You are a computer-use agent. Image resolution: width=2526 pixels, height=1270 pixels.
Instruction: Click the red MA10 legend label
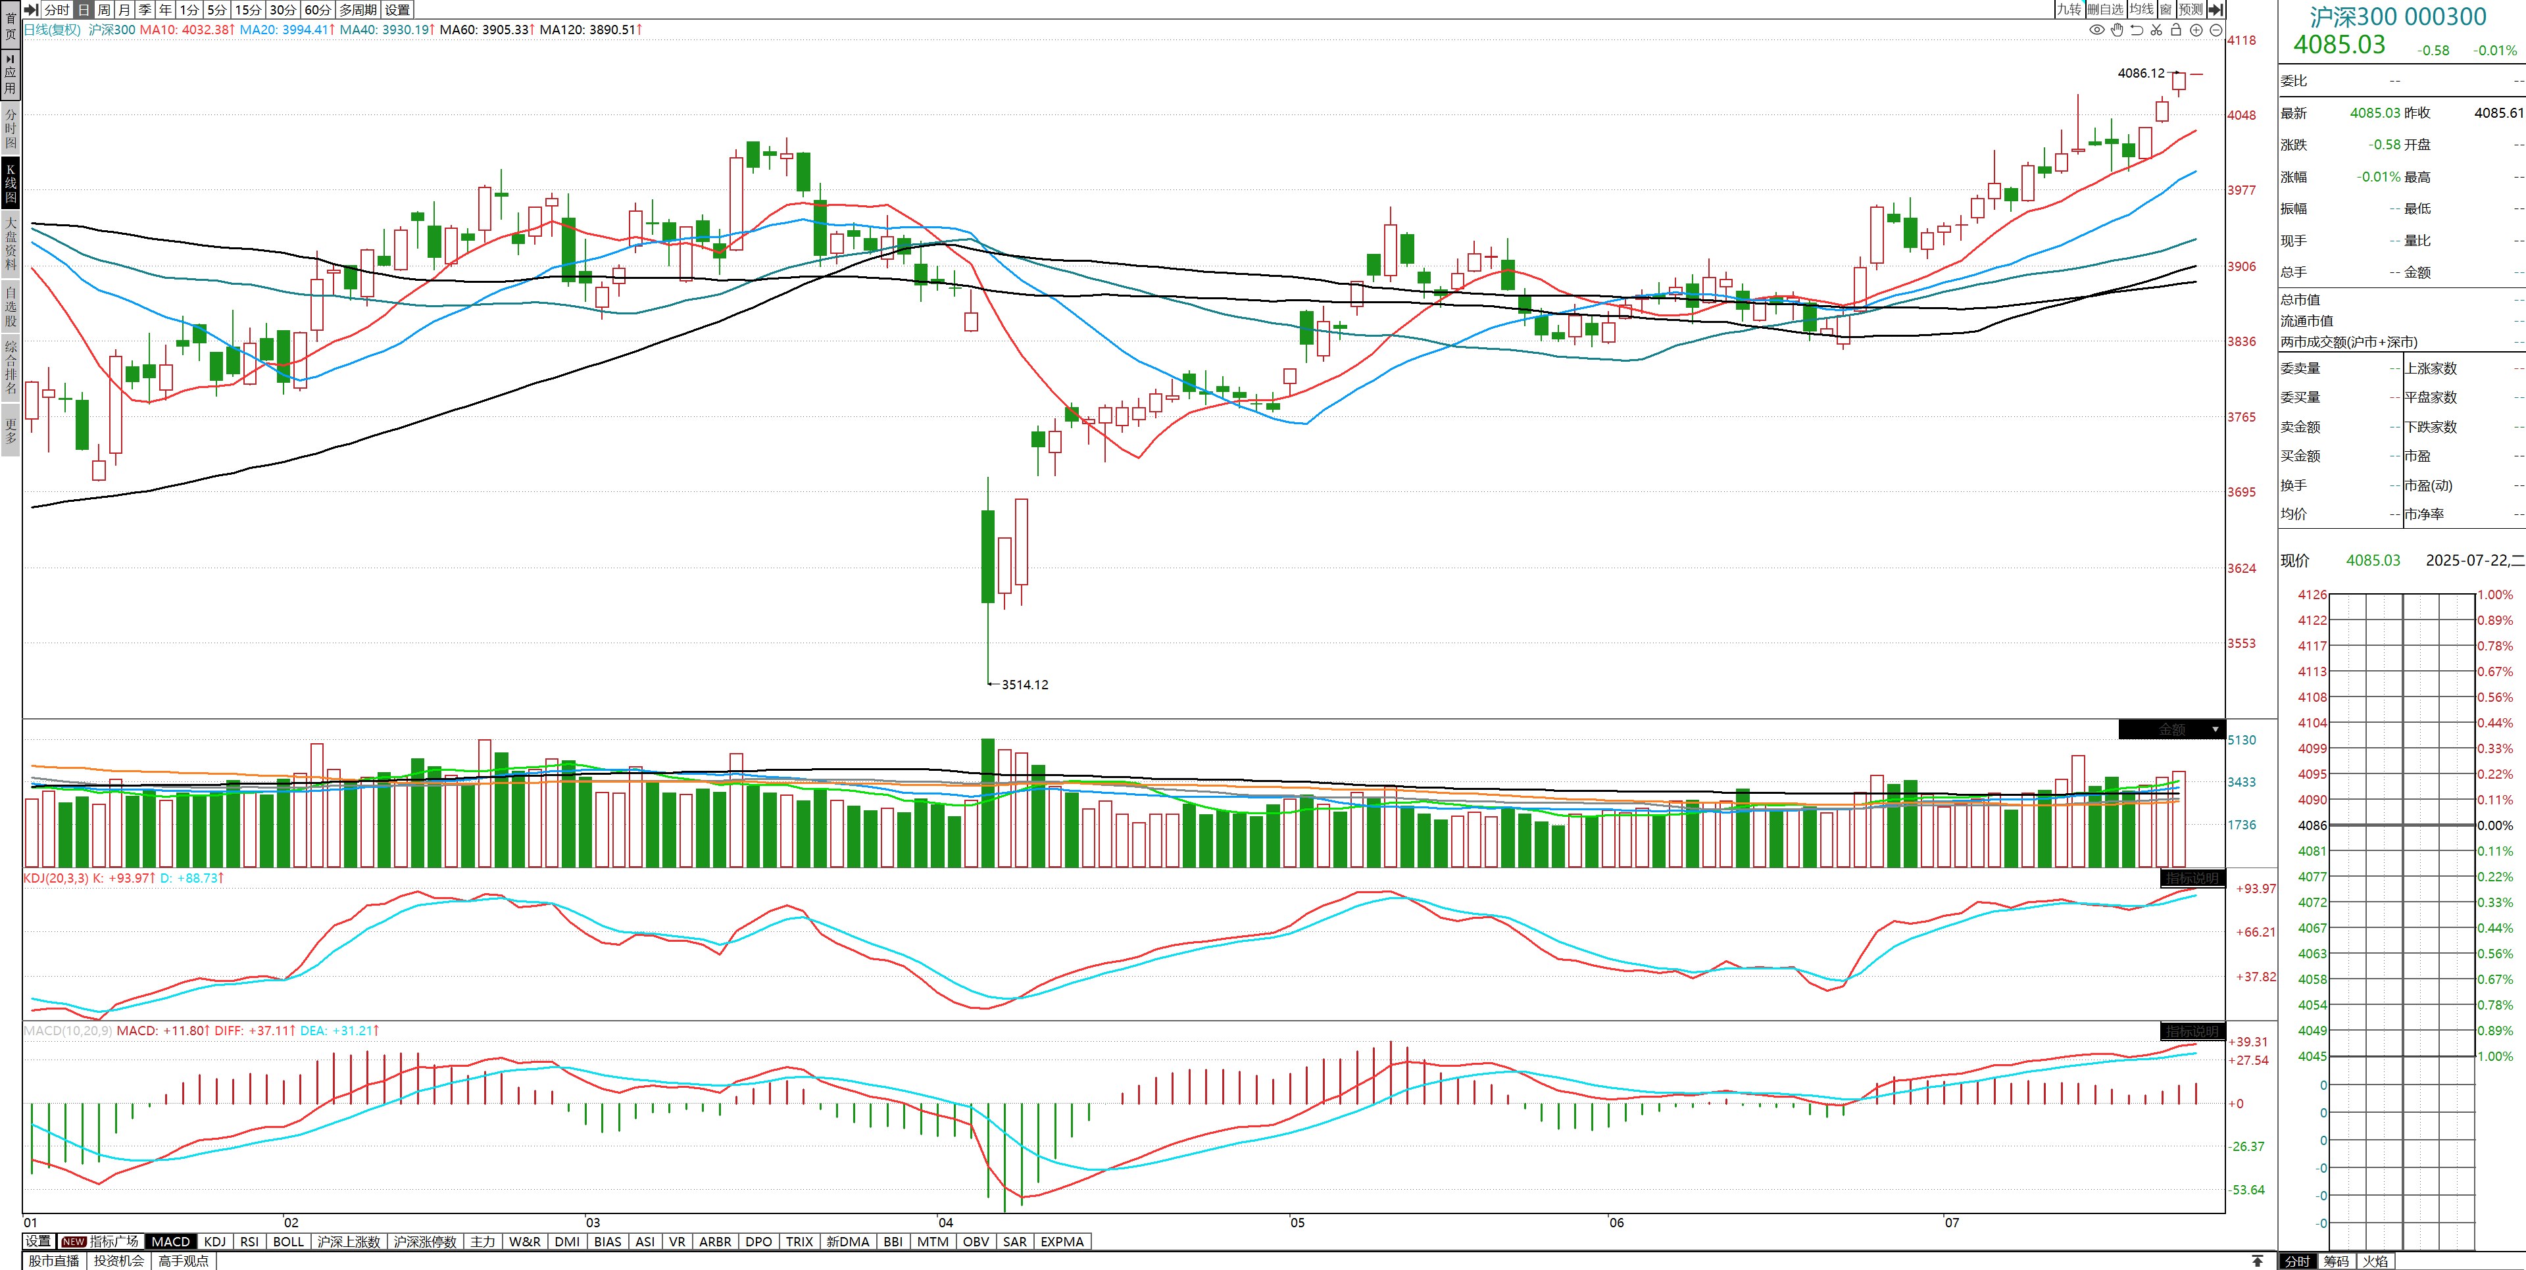click(x=186, y=30)
